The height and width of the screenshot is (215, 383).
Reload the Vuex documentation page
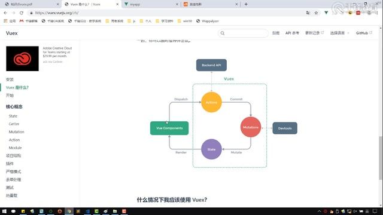pyautogui.click(x=22, y=13)
